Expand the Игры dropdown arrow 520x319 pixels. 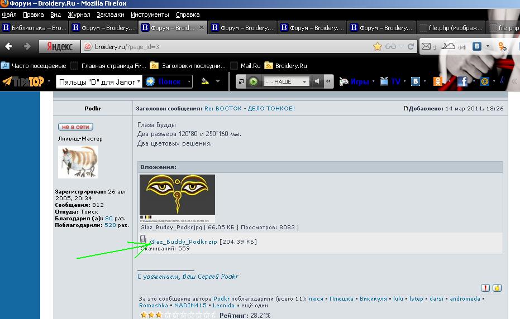(x=374, y=81)
